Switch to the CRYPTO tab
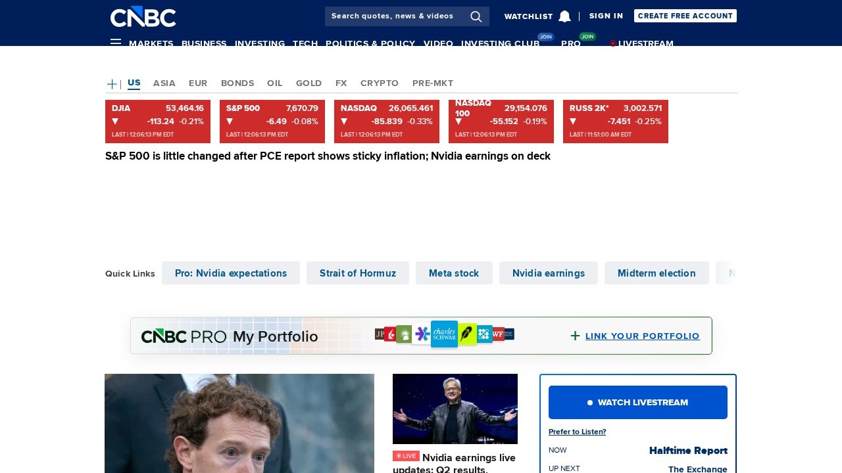Viewport: 842px width, 473px height. [x=380, y=83]
